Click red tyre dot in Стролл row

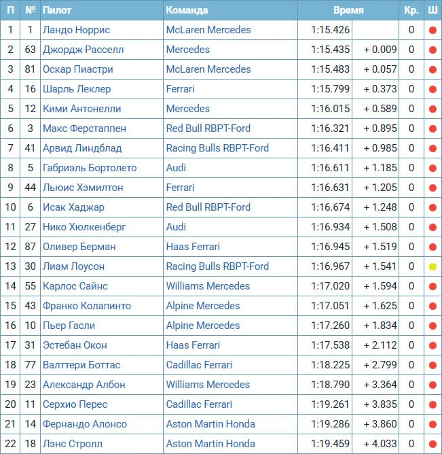pyautogui.click(x=432, y=444)
